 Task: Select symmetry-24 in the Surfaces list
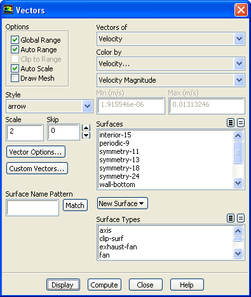click(x=165, y=176)
